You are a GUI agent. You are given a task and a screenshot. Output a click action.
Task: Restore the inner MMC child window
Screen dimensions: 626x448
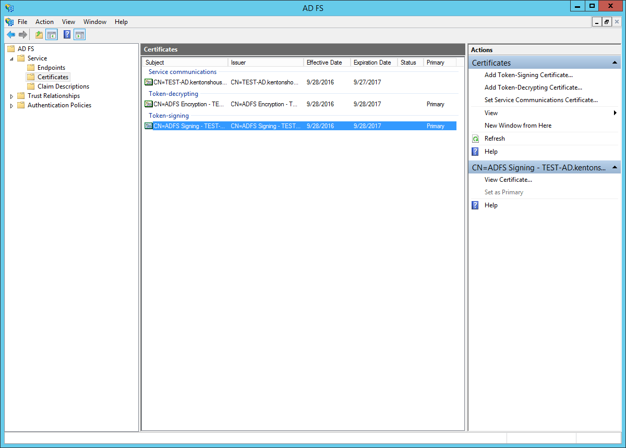coord(607,22)
